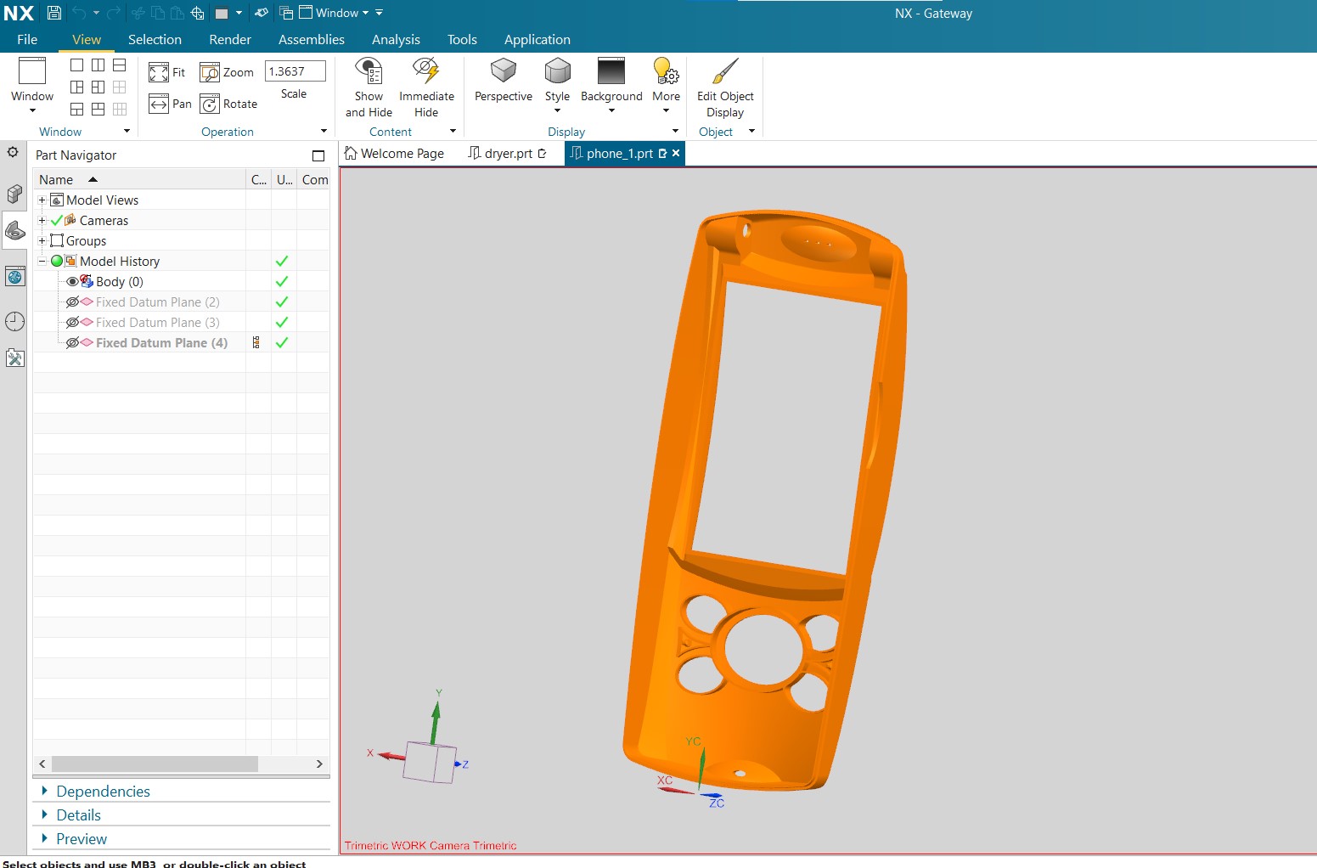Open the web browser sidebar tab with globe icon

(x=14, y=277)
